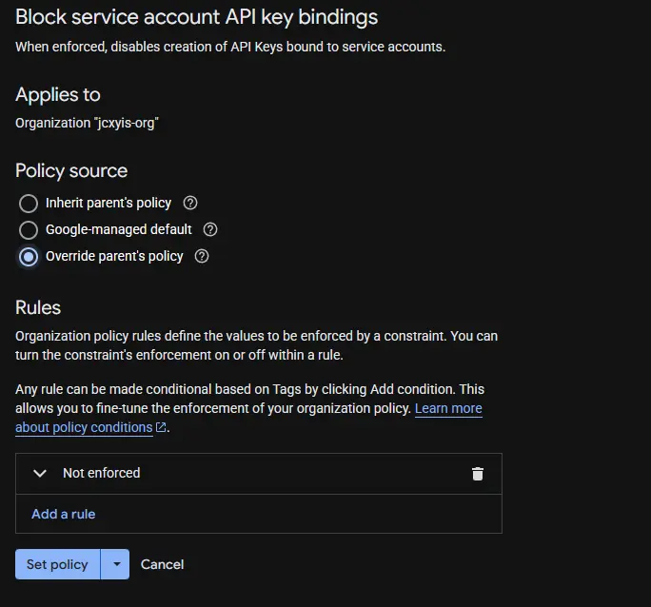Choose the Google-managed default radio button
The height and width of the screenshot is (607, 651).
pos(29,229)
